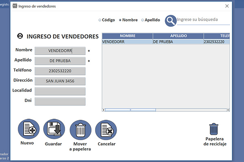Sort by the NOMBRE column header
Image resolution: width=244 pixels, height=162 pixels.
[x=127, y=36]
